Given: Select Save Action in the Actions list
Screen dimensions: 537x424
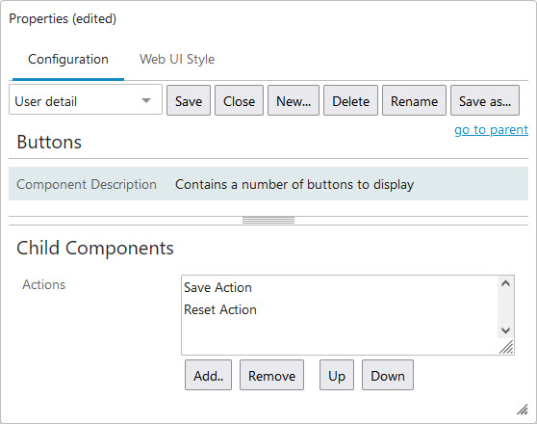Looking at the screenshot, I should coord(217,287).
